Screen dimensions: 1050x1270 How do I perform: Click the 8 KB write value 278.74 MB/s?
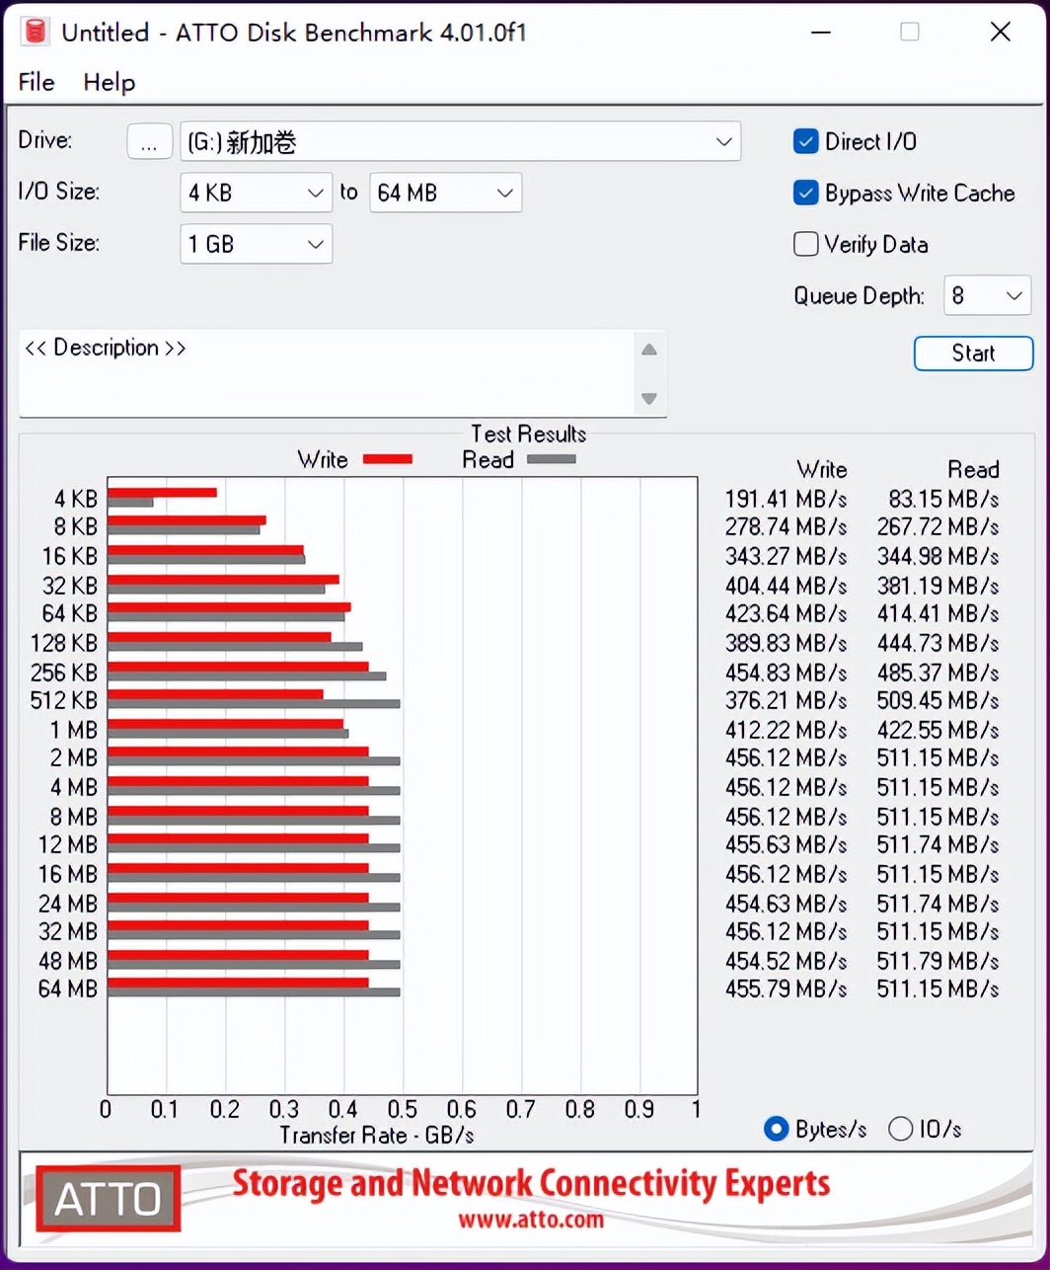pyautogui.click(x=786, y=527)
